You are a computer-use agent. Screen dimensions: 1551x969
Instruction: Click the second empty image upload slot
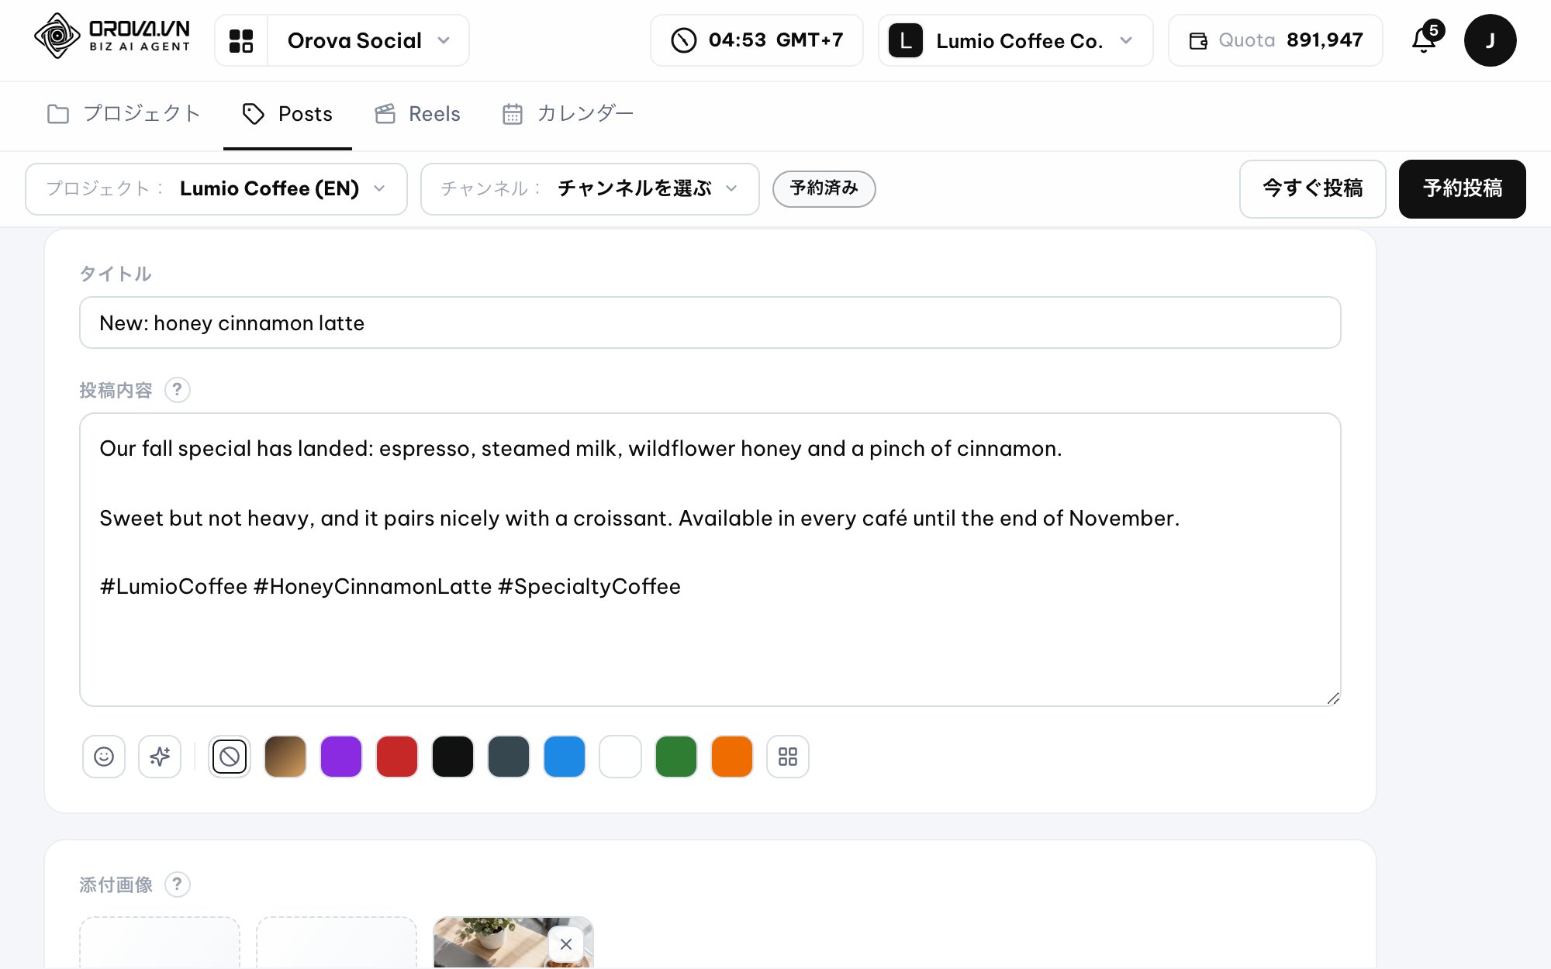point(337,942)
